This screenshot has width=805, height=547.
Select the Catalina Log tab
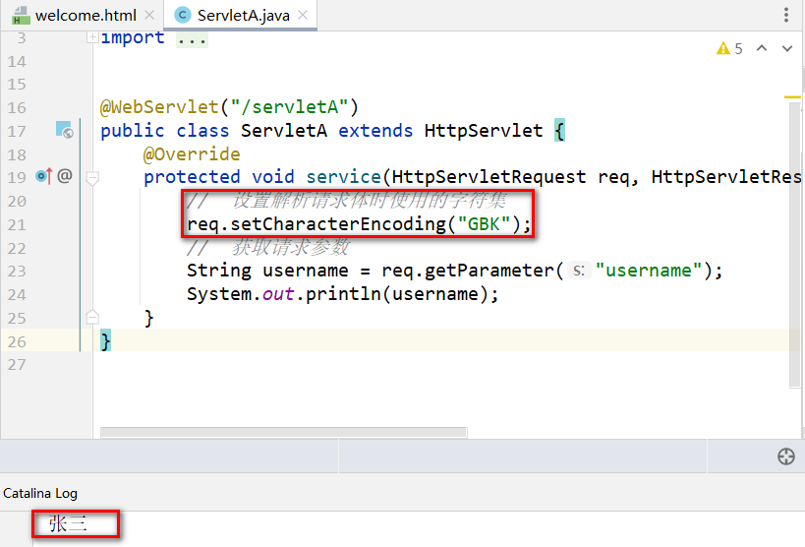click(x=40, y=493)
